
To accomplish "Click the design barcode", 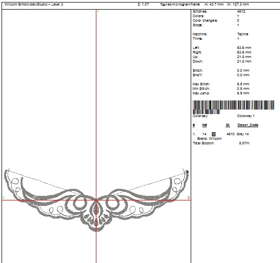I will pos(234,107).
